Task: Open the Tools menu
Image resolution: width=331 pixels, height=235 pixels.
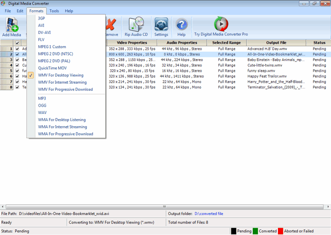Action: 54,11
